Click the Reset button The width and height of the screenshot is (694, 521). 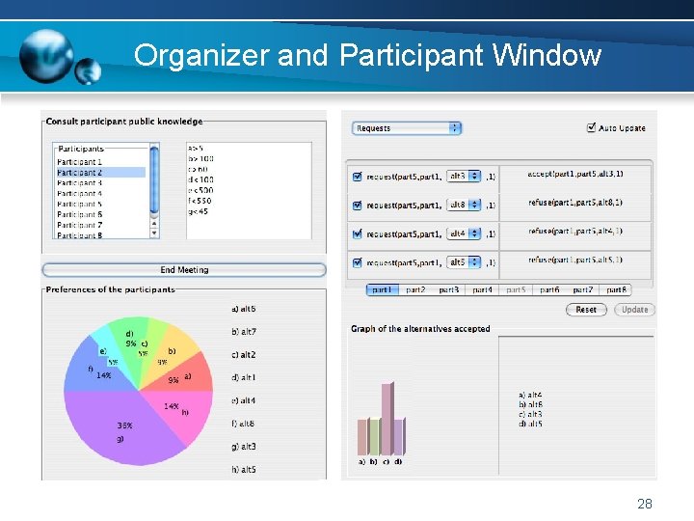tap(586, 310)
